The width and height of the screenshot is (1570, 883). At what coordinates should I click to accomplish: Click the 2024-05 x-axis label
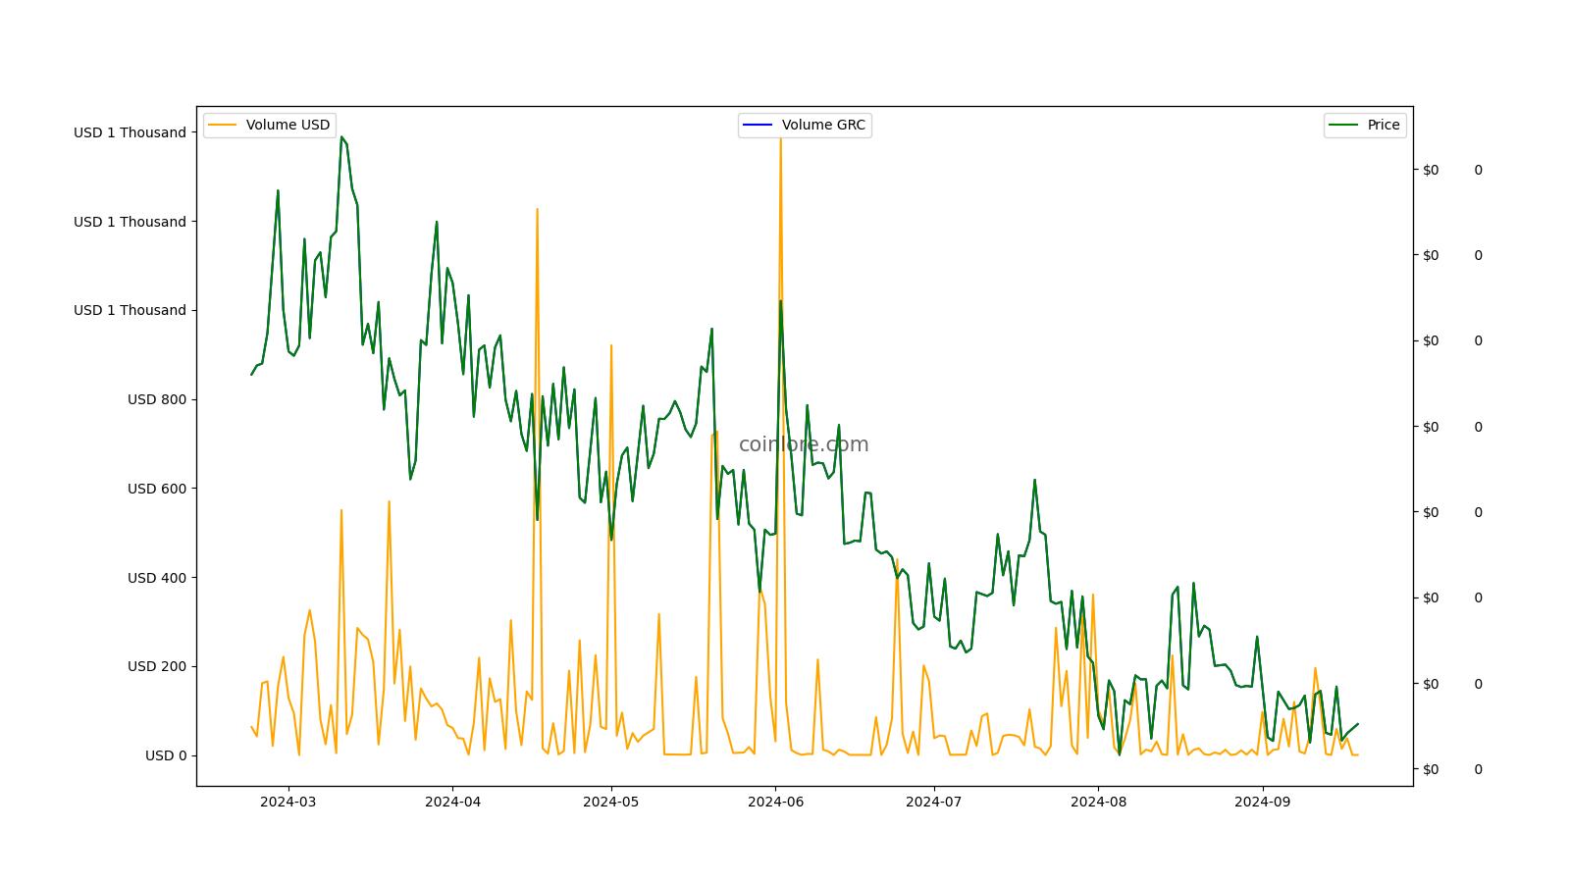pyautogui.click(x=611, y=802)
